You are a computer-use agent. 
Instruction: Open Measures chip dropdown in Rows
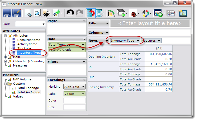coord(159,41)
